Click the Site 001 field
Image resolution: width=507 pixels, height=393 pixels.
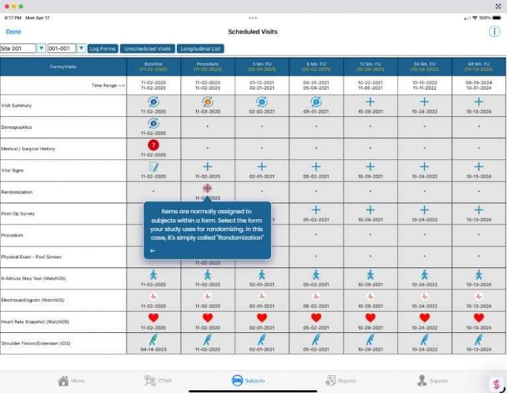click(18, 48)
